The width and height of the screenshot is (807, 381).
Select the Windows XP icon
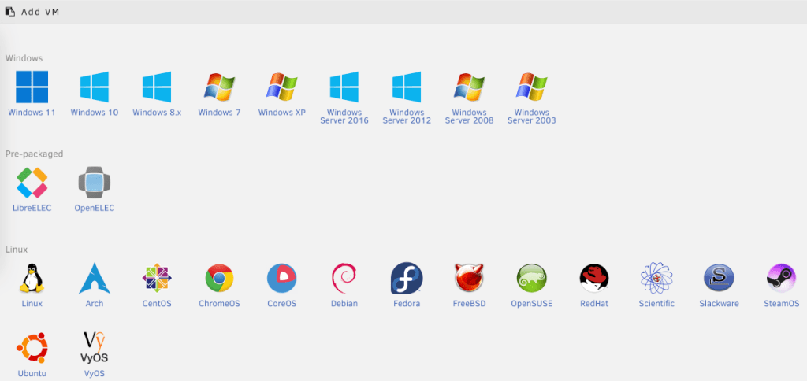(281, 87)
